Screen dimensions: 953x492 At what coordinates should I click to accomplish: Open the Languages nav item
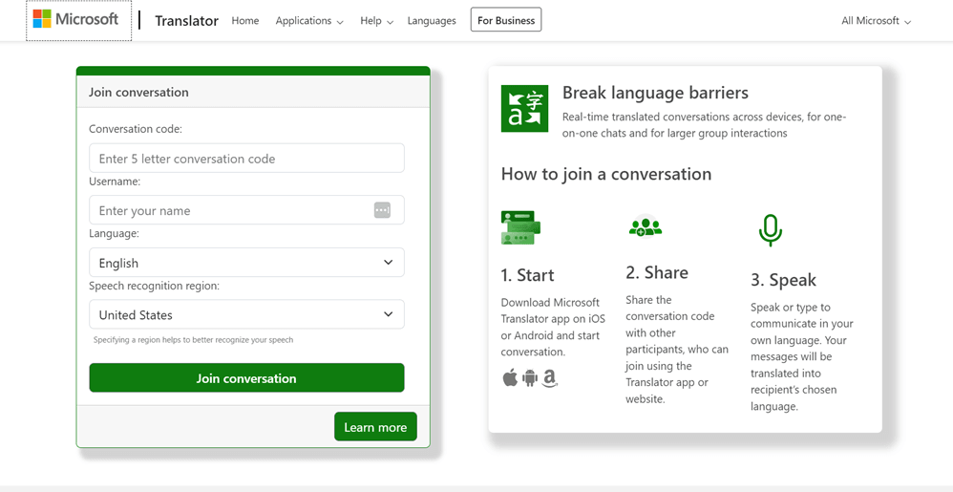coord(432,21)
